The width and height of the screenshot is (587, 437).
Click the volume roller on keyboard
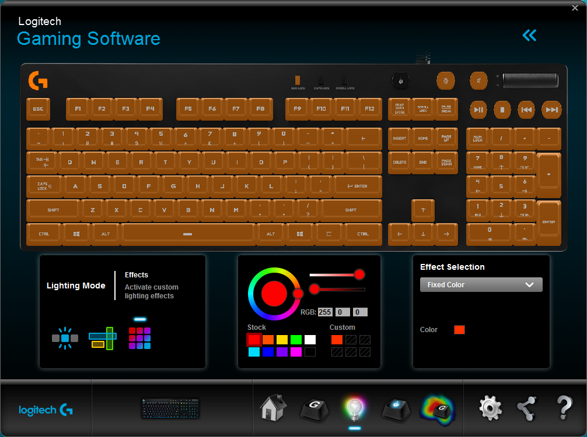click(x=530, y=81)
